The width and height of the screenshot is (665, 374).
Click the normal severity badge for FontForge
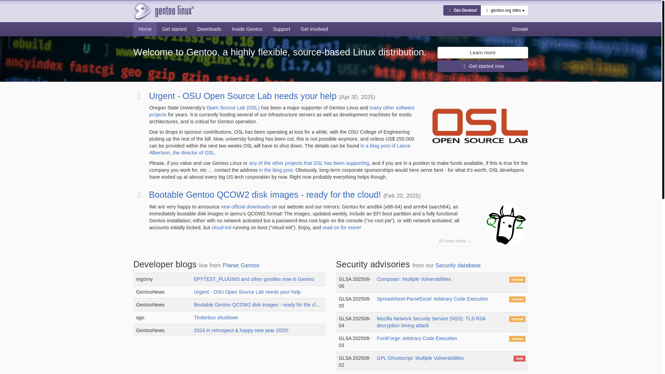(x=517, y=339)
